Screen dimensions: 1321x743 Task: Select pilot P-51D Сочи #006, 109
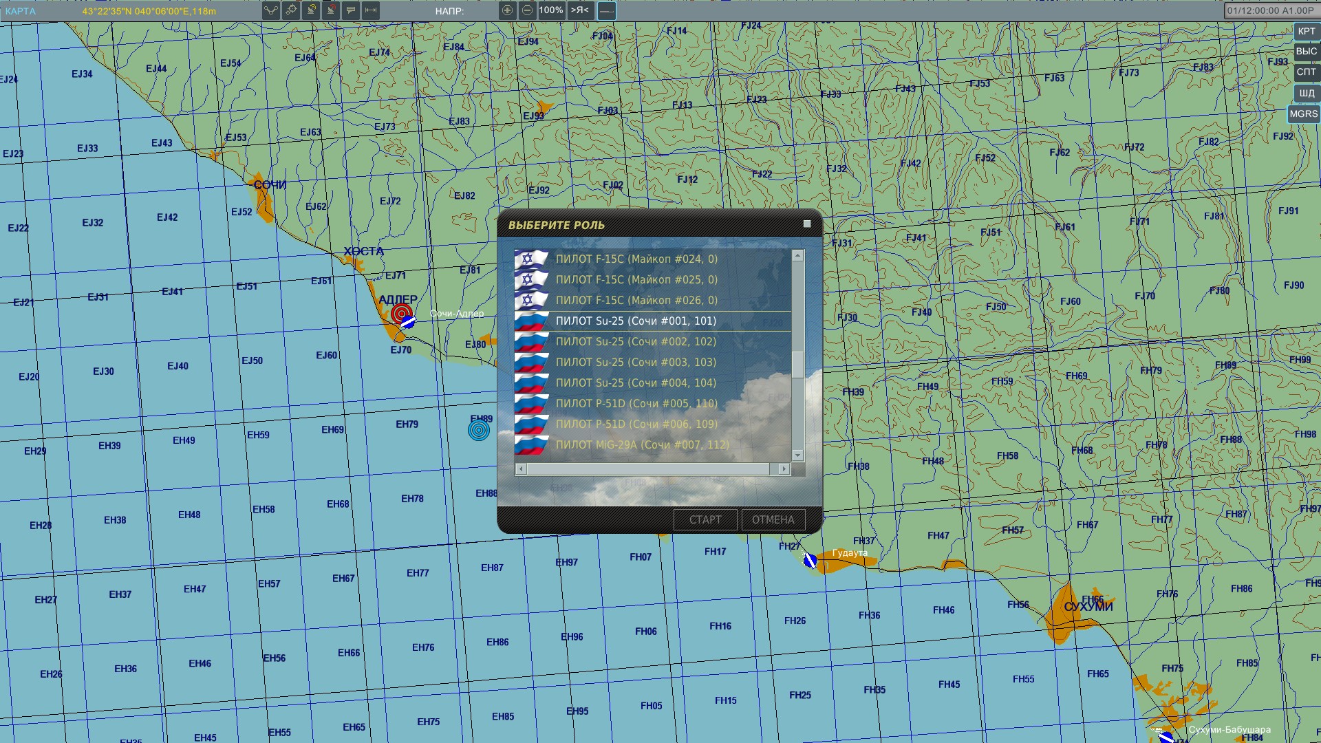[653, 424]
